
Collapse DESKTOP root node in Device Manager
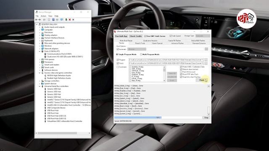(37, 24)
